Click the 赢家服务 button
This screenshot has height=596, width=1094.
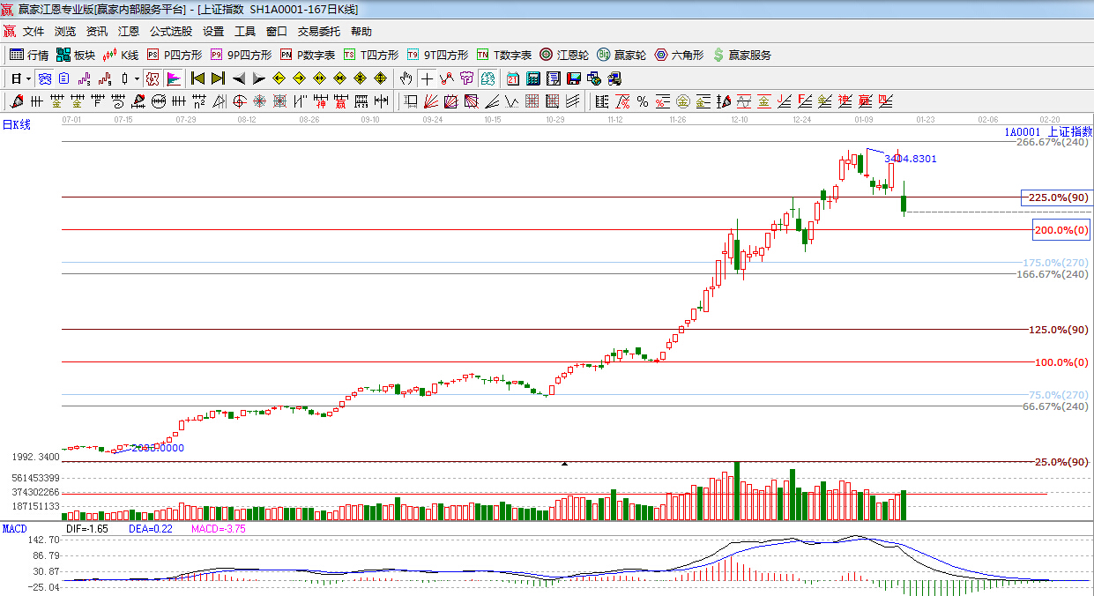741,55
